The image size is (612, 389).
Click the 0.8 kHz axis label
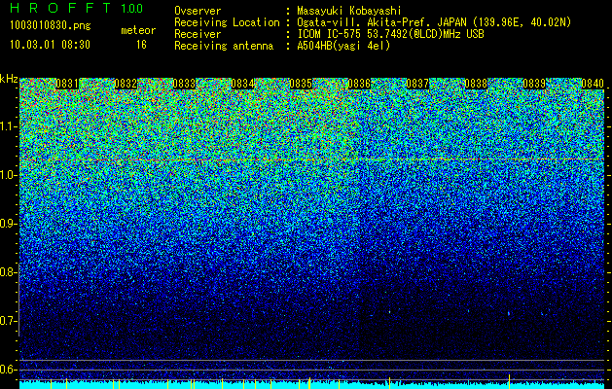point(9,272)
